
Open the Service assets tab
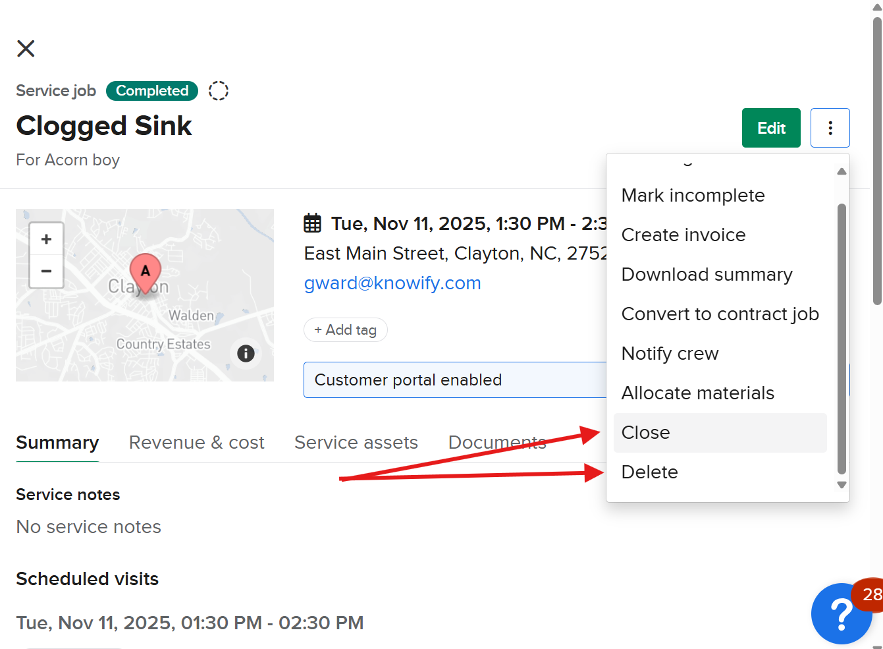(356, 443)
